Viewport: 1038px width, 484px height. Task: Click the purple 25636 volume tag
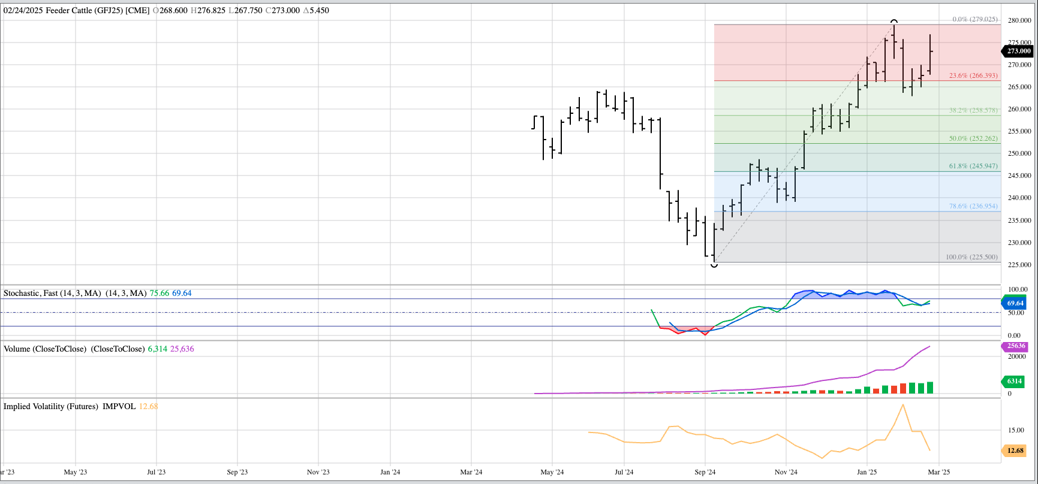(1016, 346)
